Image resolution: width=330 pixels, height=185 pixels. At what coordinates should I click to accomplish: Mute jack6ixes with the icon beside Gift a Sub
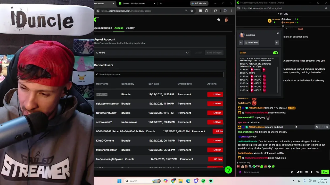tap(277, 42)
